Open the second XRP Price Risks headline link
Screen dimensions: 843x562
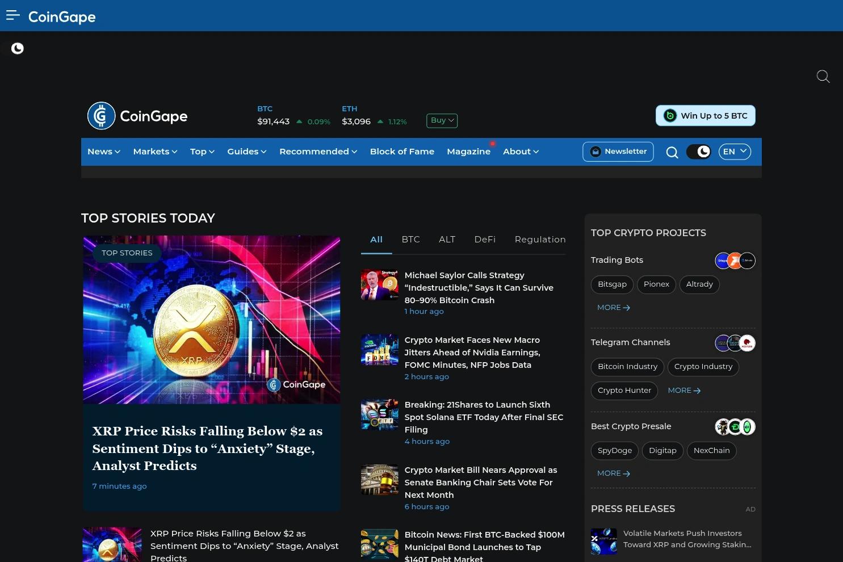[245, 546]
